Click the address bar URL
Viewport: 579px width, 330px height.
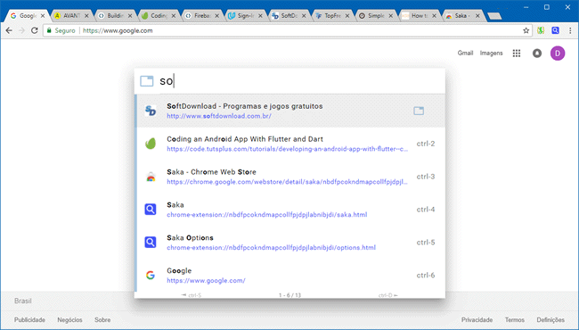coord(118,30)
